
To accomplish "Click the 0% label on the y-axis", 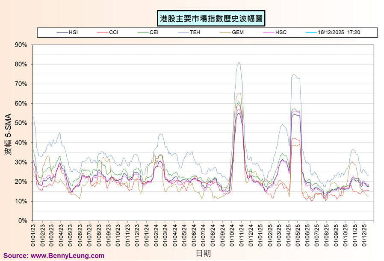I will (x=23, y=221).
